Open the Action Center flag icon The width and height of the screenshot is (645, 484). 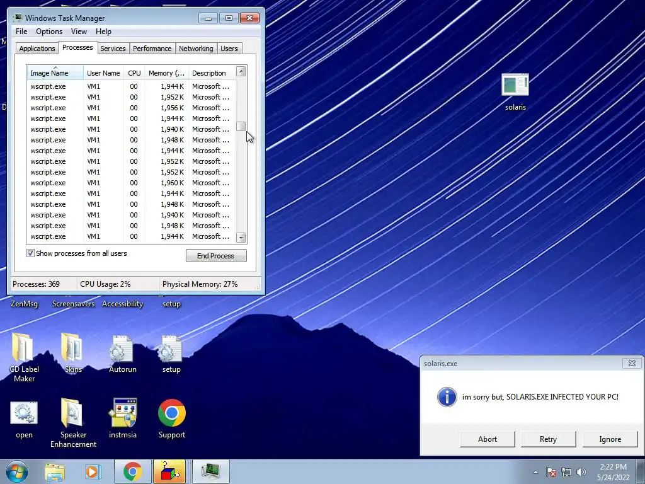pyautogui.click(x=551, y=472)
